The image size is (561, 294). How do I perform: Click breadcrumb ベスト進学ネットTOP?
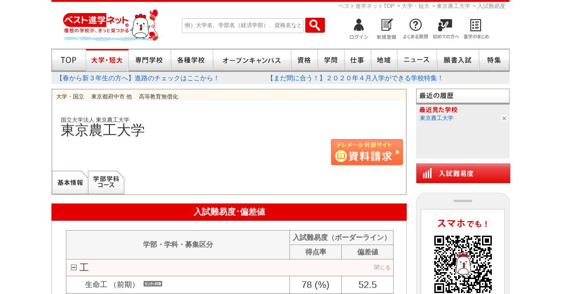click(x=367, y=6)
